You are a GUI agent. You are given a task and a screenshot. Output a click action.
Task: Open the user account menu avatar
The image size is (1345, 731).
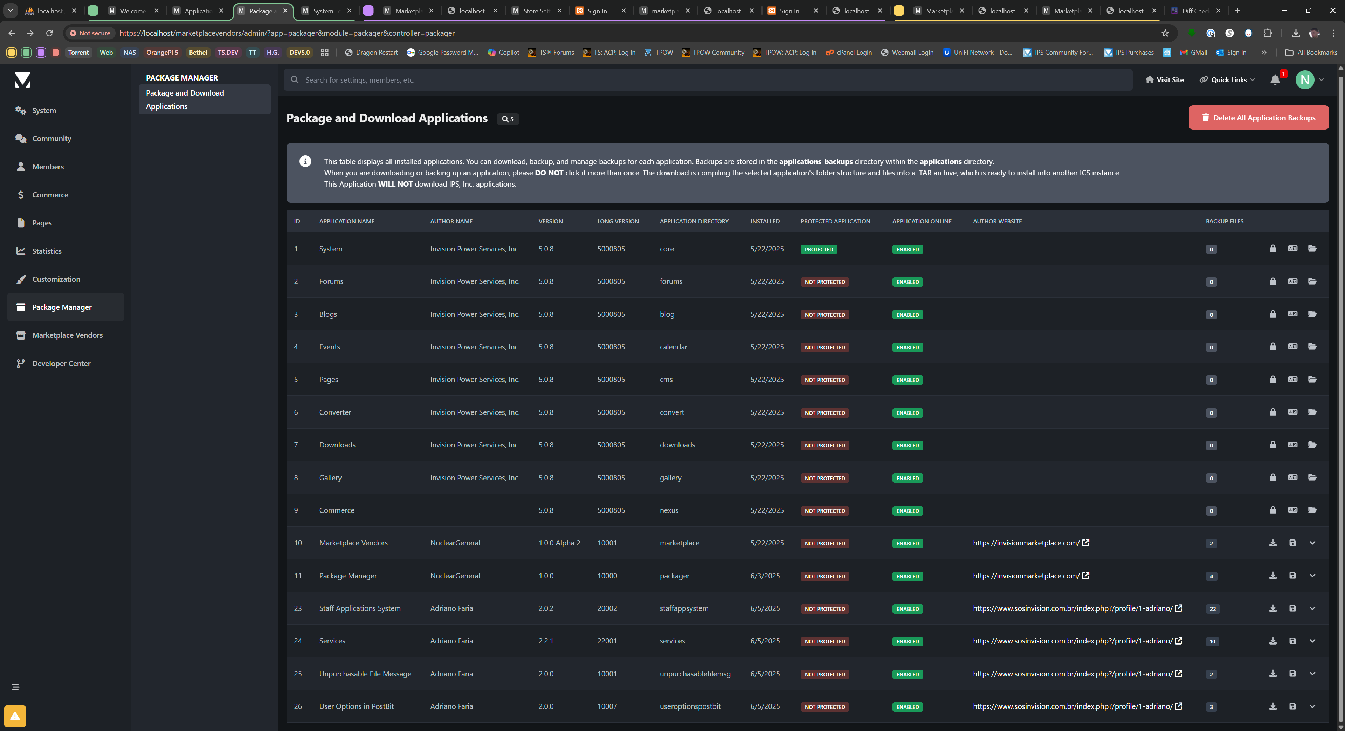[1305, 80]
